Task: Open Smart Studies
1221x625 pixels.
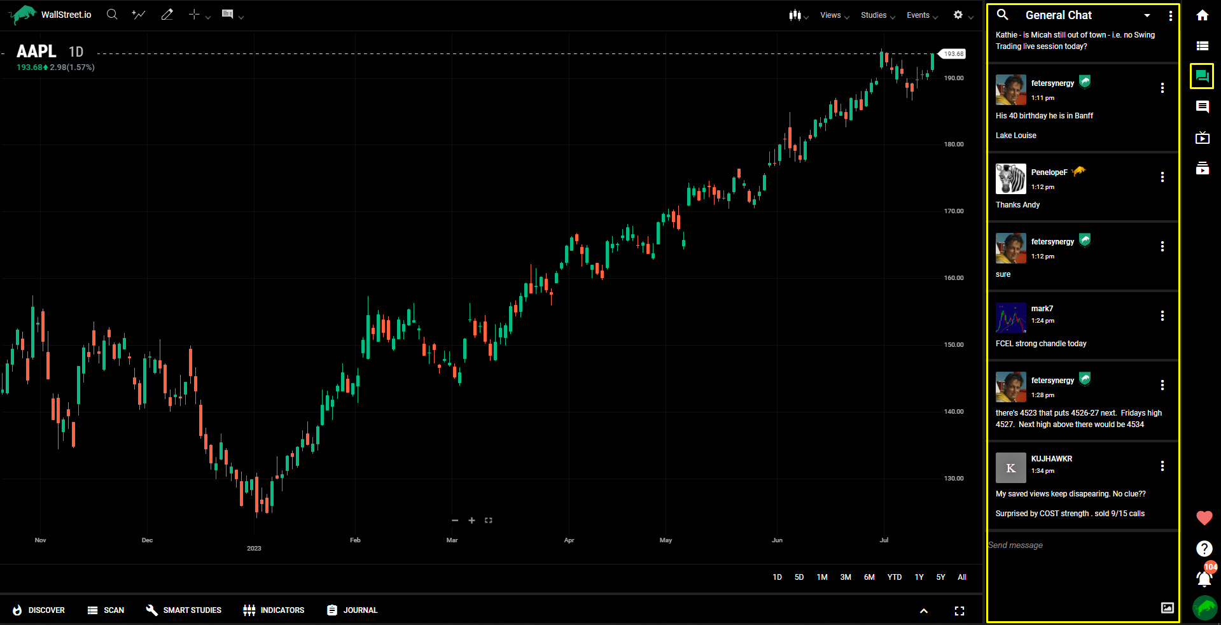Action: [x=184, y=610]
